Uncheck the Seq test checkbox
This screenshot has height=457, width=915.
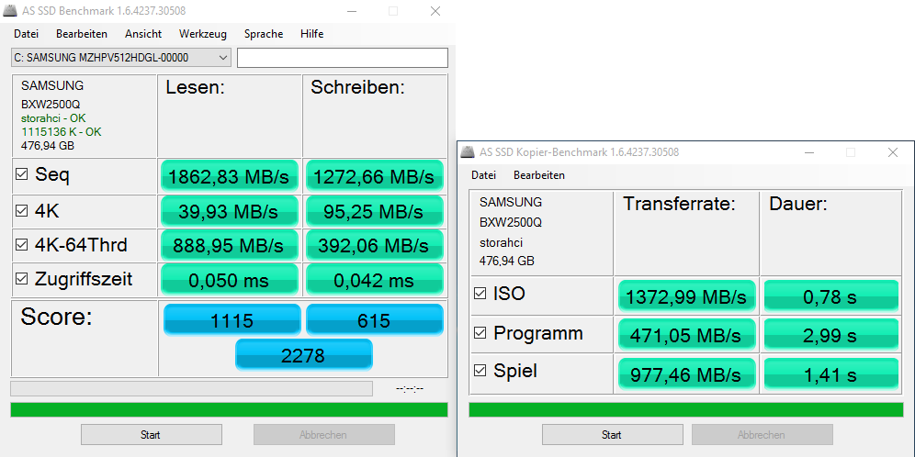click(x=22, y=174)
